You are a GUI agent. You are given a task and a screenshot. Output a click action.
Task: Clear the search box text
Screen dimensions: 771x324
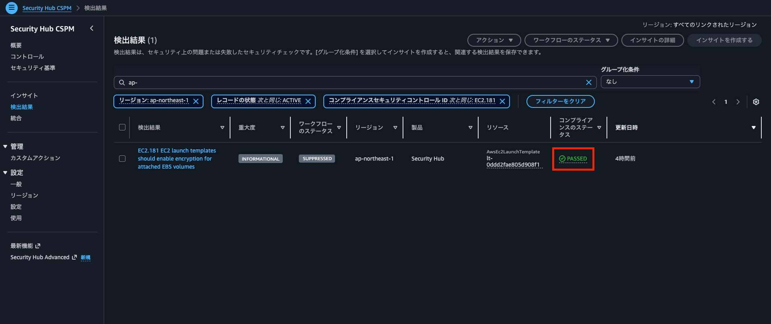coord(588,83)
